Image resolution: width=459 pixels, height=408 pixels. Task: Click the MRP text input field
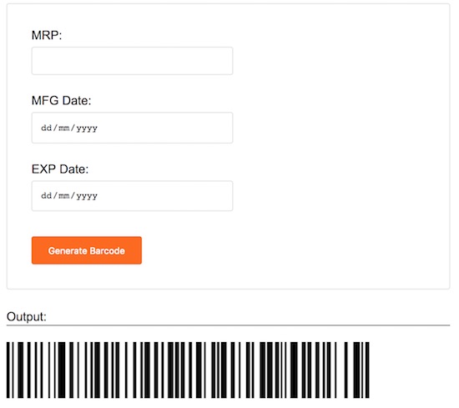coord(132,61)
